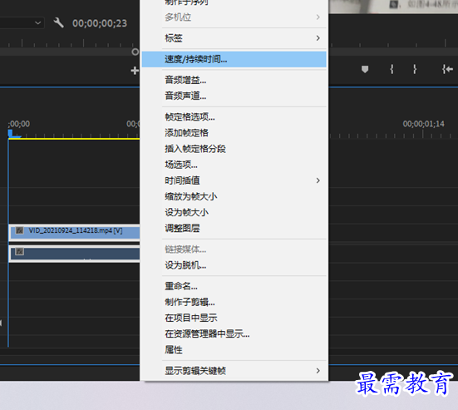This screenshot has height=410, width=458.
Task: Expand the 标签 submenu arrow
Action: point(318,38)
